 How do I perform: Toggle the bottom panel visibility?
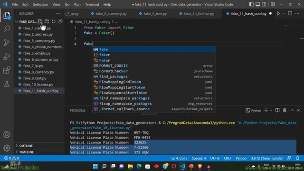point(257,4)
